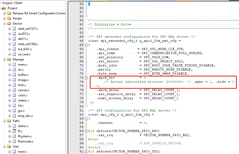This screenshot has width=239, height=154.
Task: Click the file icon beside diskio.c
Action: click(x=14, y=126)
